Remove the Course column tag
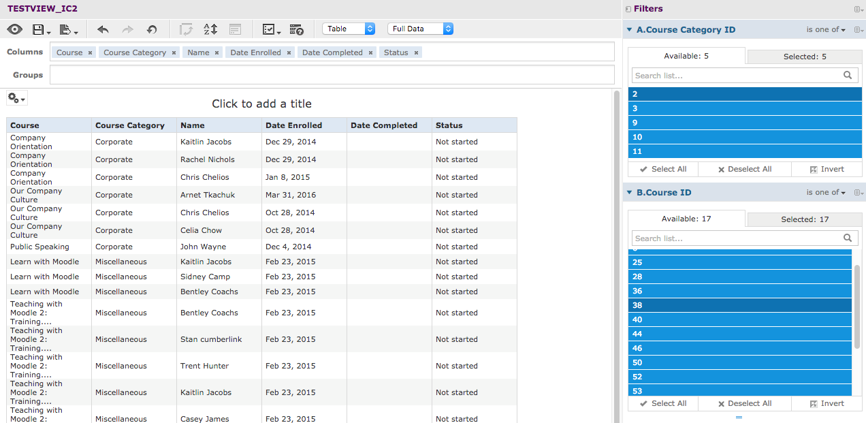The width and height of the screenshot is (866, 423). (x=90, y=52)
